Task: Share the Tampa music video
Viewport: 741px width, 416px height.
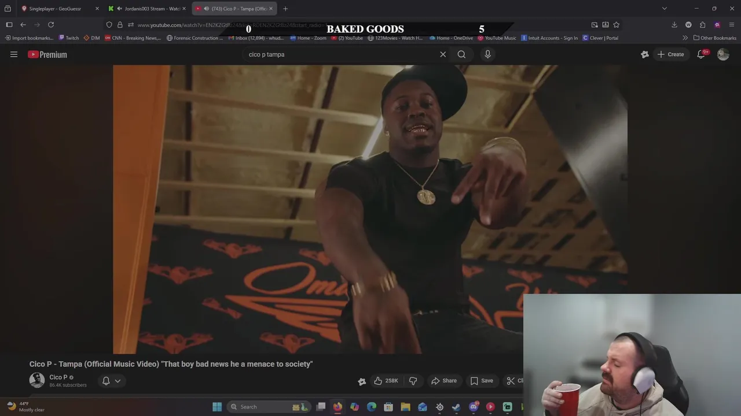Action: (444, 381)
